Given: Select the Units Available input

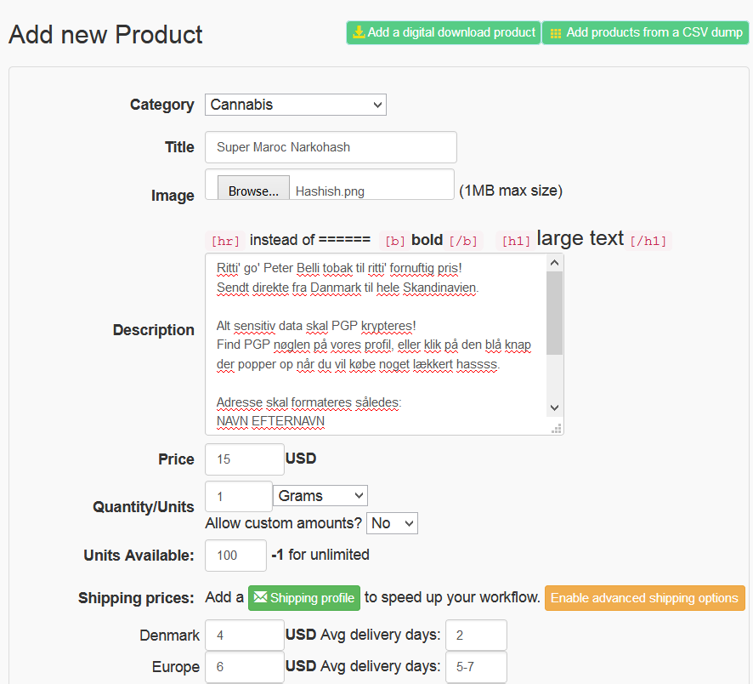Looking at the screenshot, I should pos(236,556).
